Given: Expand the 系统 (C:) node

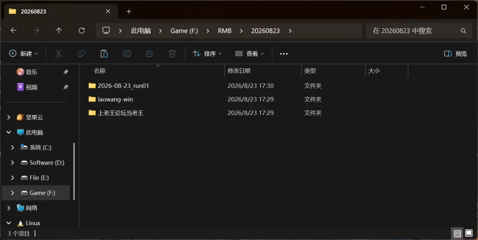Looking at the screenshot, I should pyautogui.click(x=12, y=147).
